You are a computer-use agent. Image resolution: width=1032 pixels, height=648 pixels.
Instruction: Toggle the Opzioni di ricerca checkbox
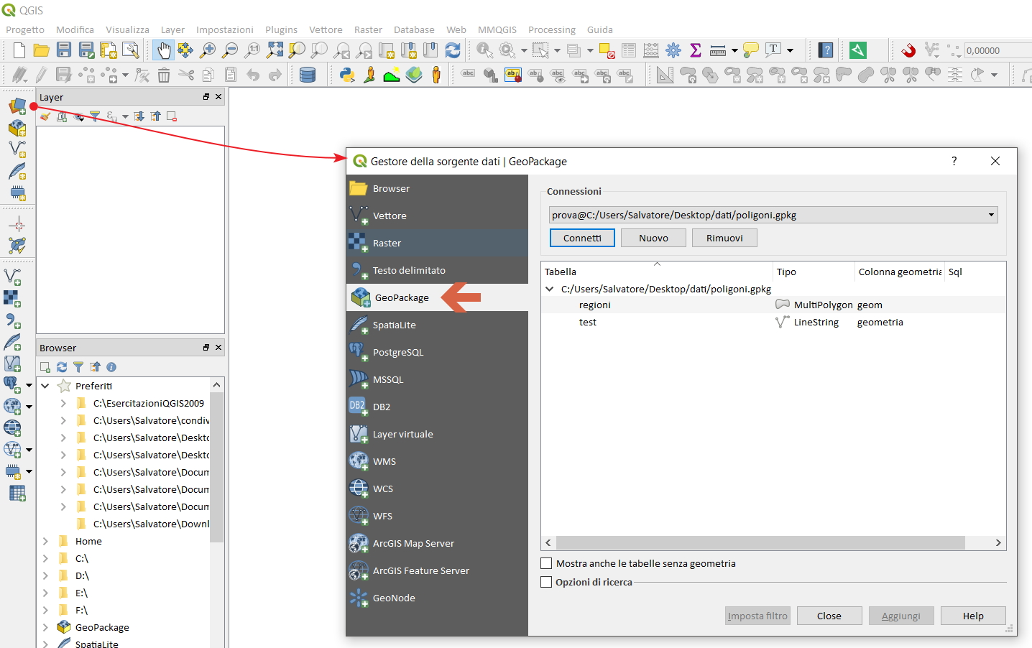pos(547,583)
